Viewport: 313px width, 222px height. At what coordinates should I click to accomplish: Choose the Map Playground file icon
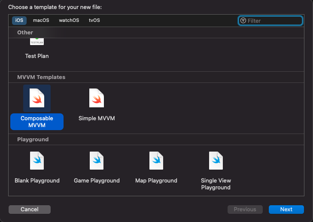156,161
